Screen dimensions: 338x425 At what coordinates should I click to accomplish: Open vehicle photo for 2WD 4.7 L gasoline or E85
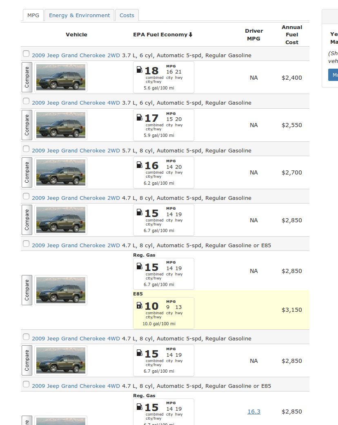[61, 290]
